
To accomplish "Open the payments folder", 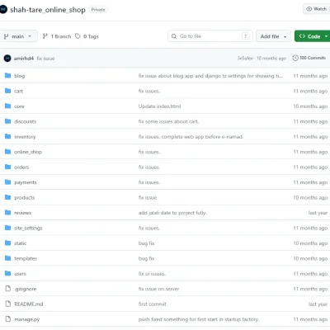I will [26, 182].
